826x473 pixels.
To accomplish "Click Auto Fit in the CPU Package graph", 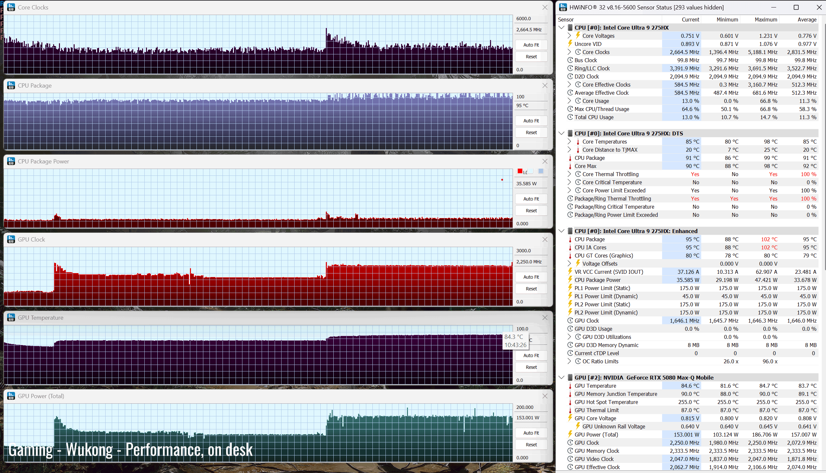I will coord(531,121).
